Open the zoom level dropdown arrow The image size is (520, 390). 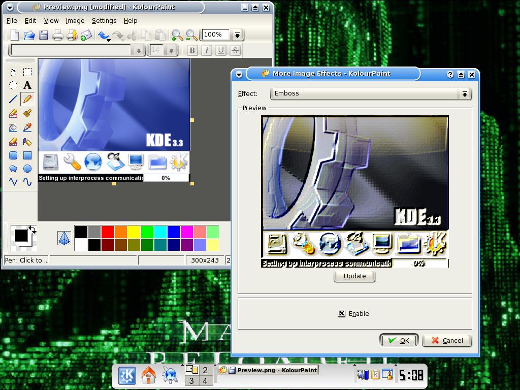coord(237,35)
